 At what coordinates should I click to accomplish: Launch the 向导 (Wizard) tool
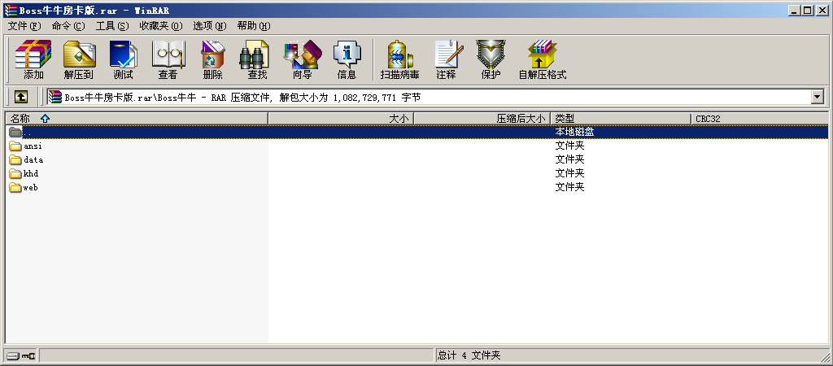point(302,59)
